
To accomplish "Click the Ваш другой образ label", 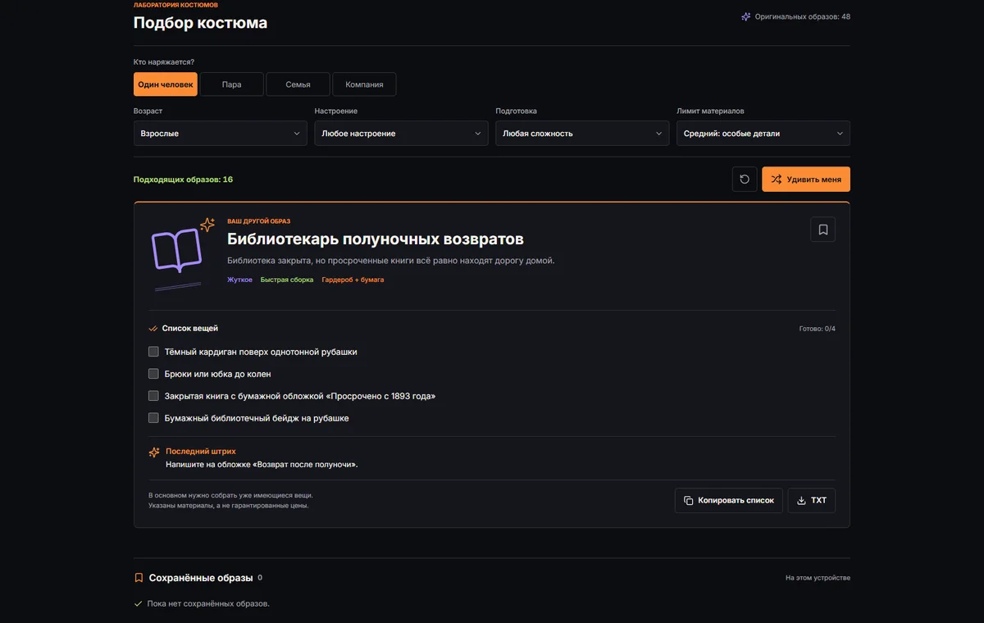I will [259, 221].
